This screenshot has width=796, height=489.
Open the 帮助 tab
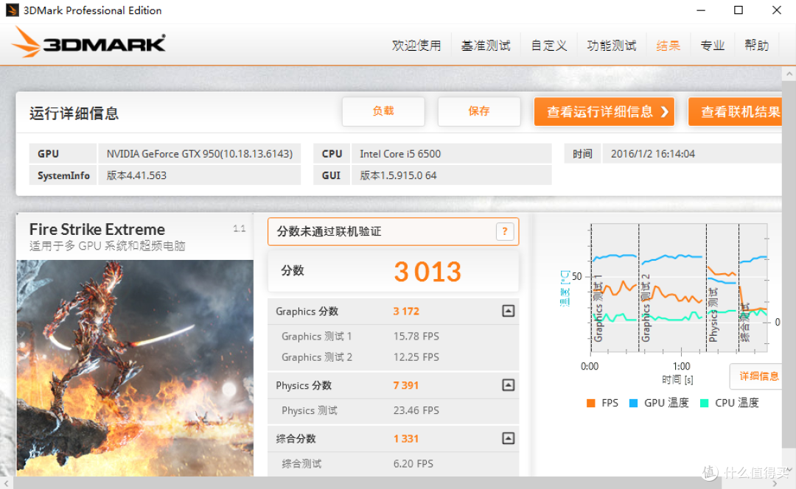point(756,46)
